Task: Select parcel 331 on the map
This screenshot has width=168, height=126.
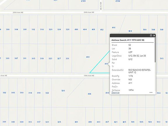Action: tap(67, 59)
